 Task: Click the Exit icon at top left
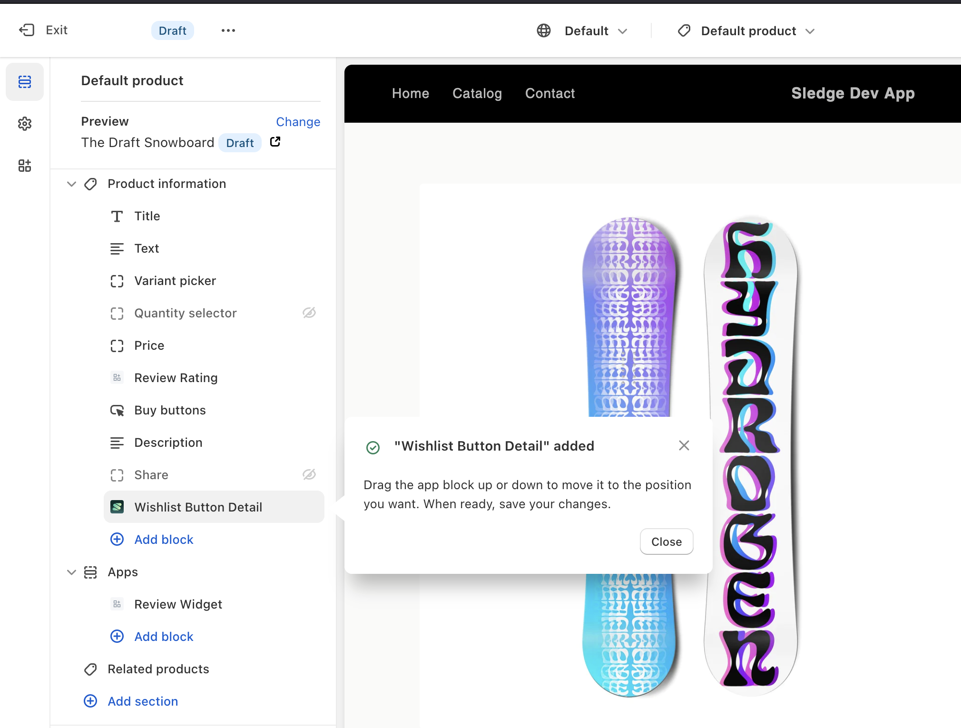(x=27, y=30)
